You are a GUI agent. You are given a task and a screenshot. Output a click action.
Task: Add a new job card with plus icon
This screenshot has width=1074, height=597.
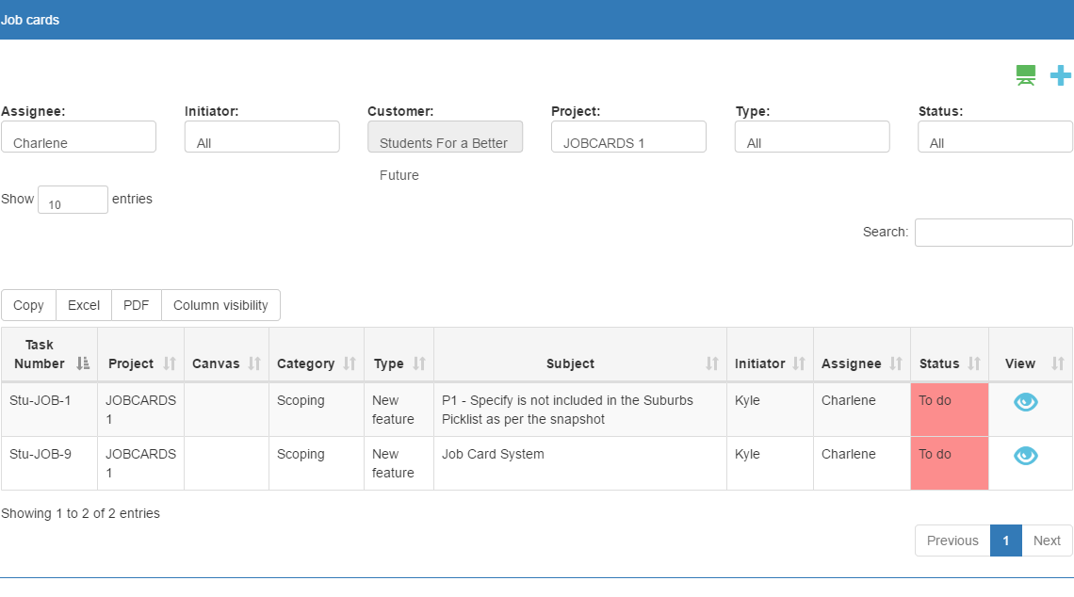pyautogui.click(x=1060, y=75)
